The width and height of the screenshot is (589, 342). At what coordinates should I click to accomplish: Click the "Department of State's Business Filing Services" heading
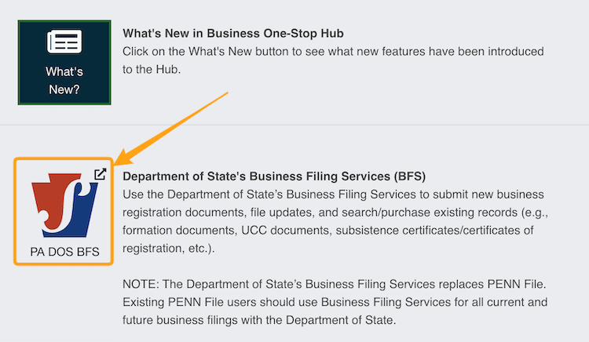pyautogui.click(x=274, y=176)
